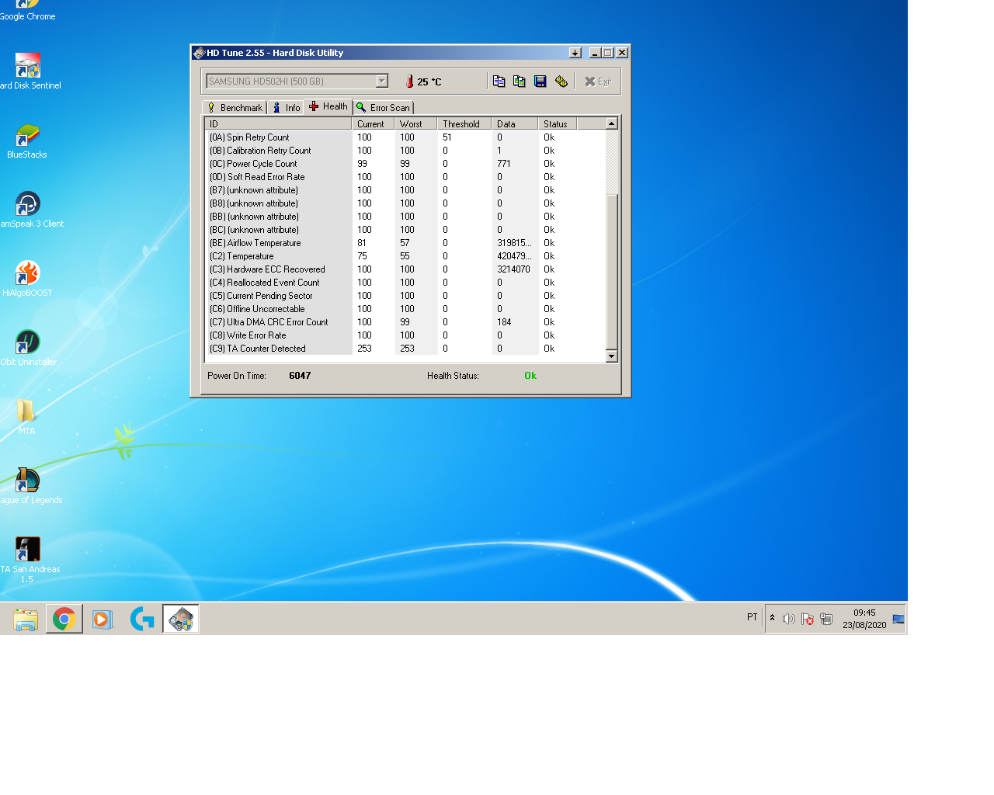Click the save floppy disk icon
Screen dimensions: 994x795
540,82
